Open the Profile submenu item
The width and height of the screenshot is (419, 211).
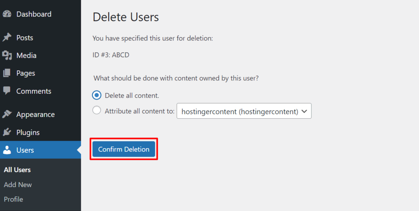click(x=14, y=199)
